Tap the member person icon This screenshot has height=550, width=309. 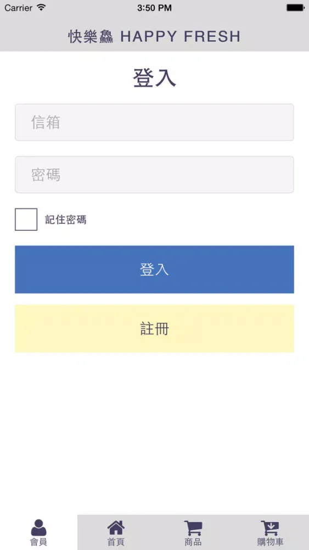(x=38, y=527)
